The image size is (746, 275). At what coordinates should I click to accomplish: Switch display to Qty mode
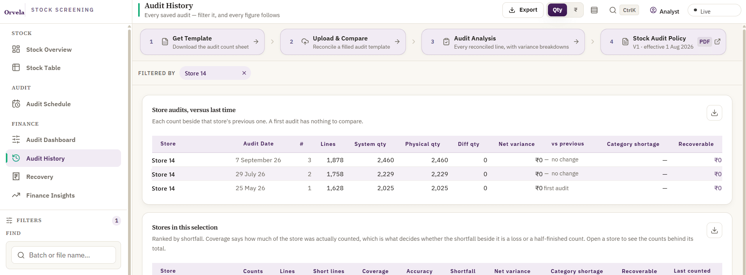point(557,10)
